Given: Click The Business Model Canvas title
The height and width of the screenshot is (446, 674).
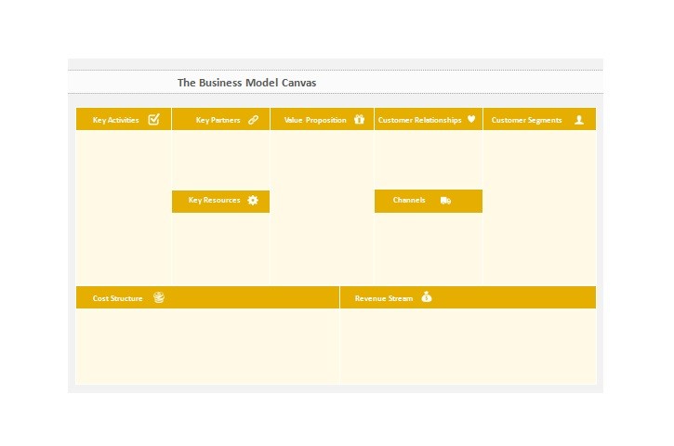Looking at the screenshot, I should coord(246,83).
